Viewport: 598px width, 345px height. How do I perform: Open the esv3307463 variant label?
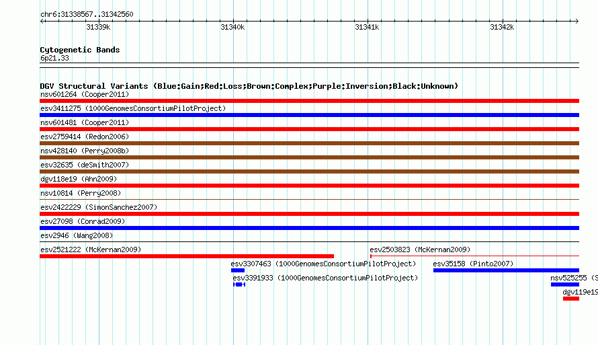(323, 264)
